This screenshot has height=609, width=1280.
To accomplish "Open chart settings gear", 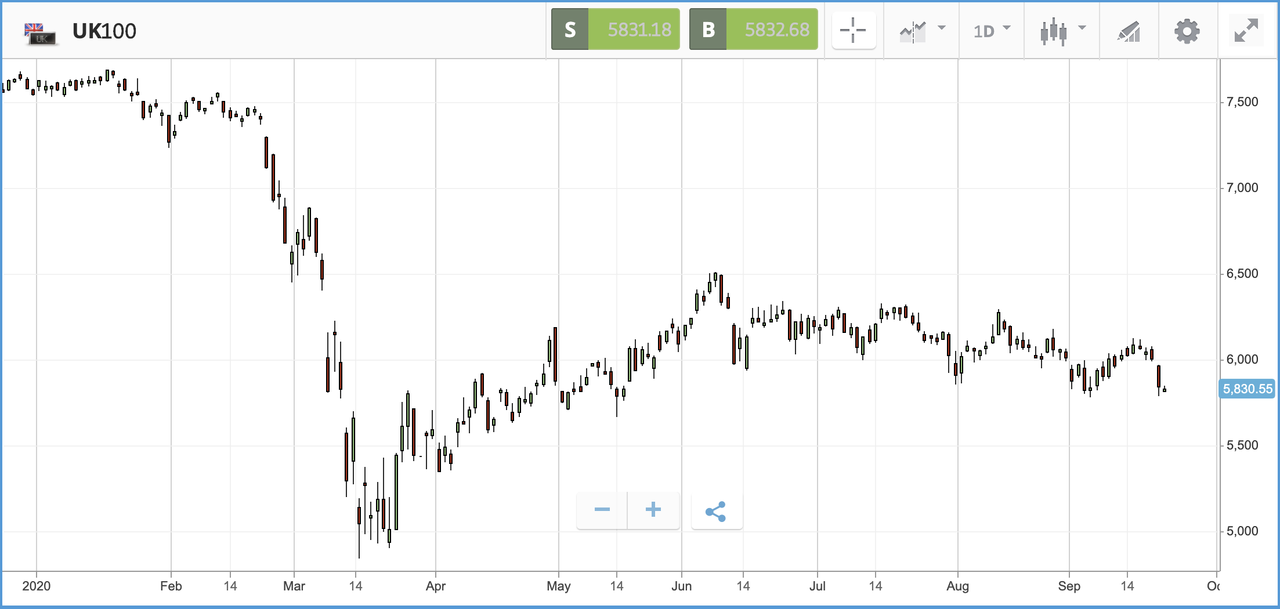I will pyautogui.click(x=1187, y=31).
